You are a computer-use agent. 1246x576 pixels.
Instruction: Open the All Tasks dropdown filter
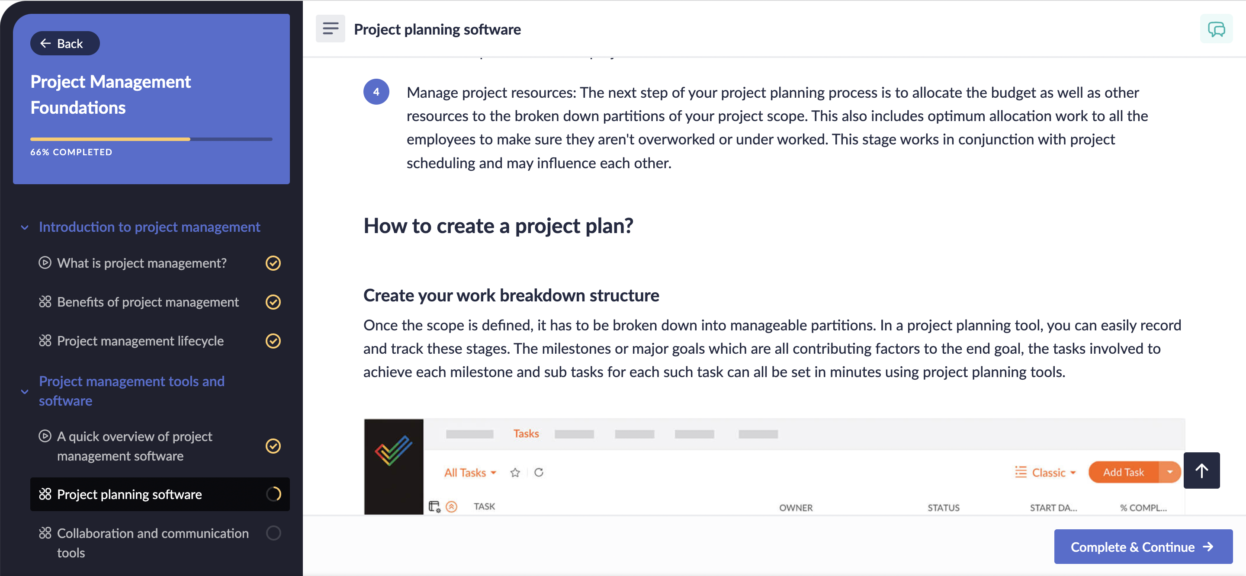coord(470,473)
